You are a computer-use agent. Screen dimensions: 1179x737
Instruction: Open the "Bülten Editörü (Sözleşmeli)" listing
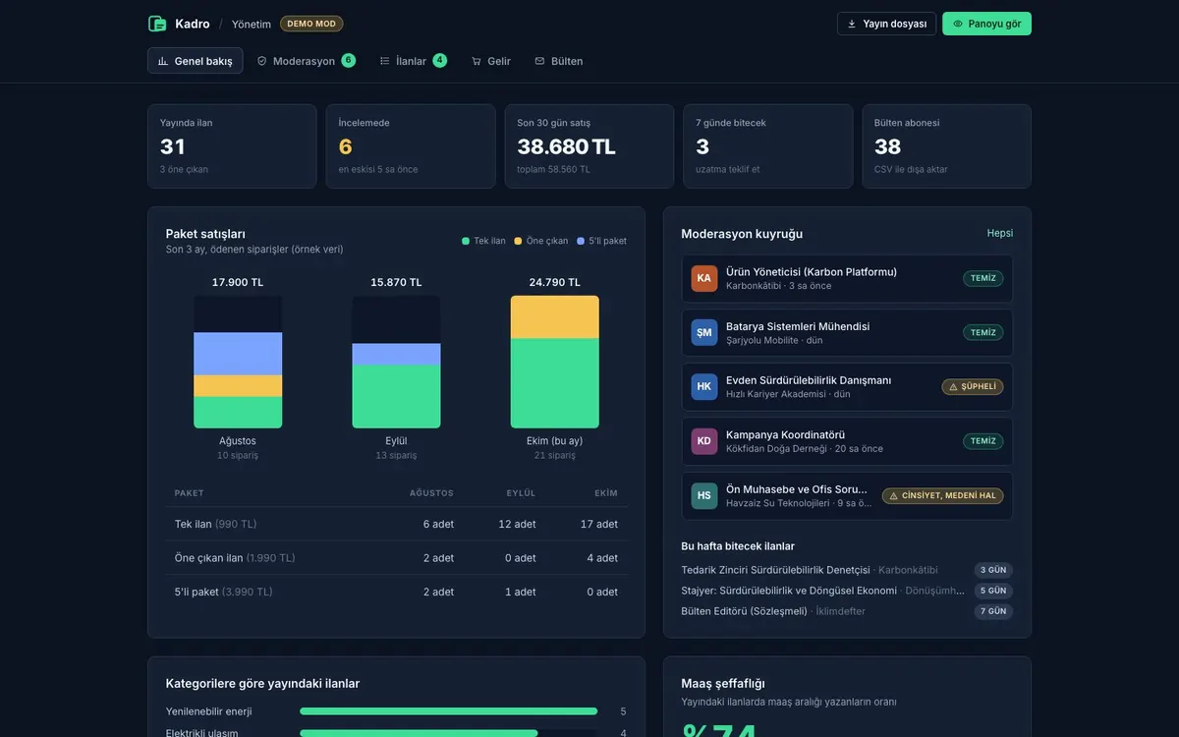(745, 611)
